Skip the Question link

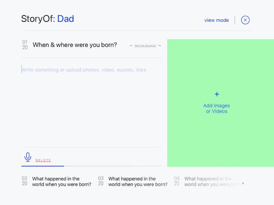coord(145,45)
